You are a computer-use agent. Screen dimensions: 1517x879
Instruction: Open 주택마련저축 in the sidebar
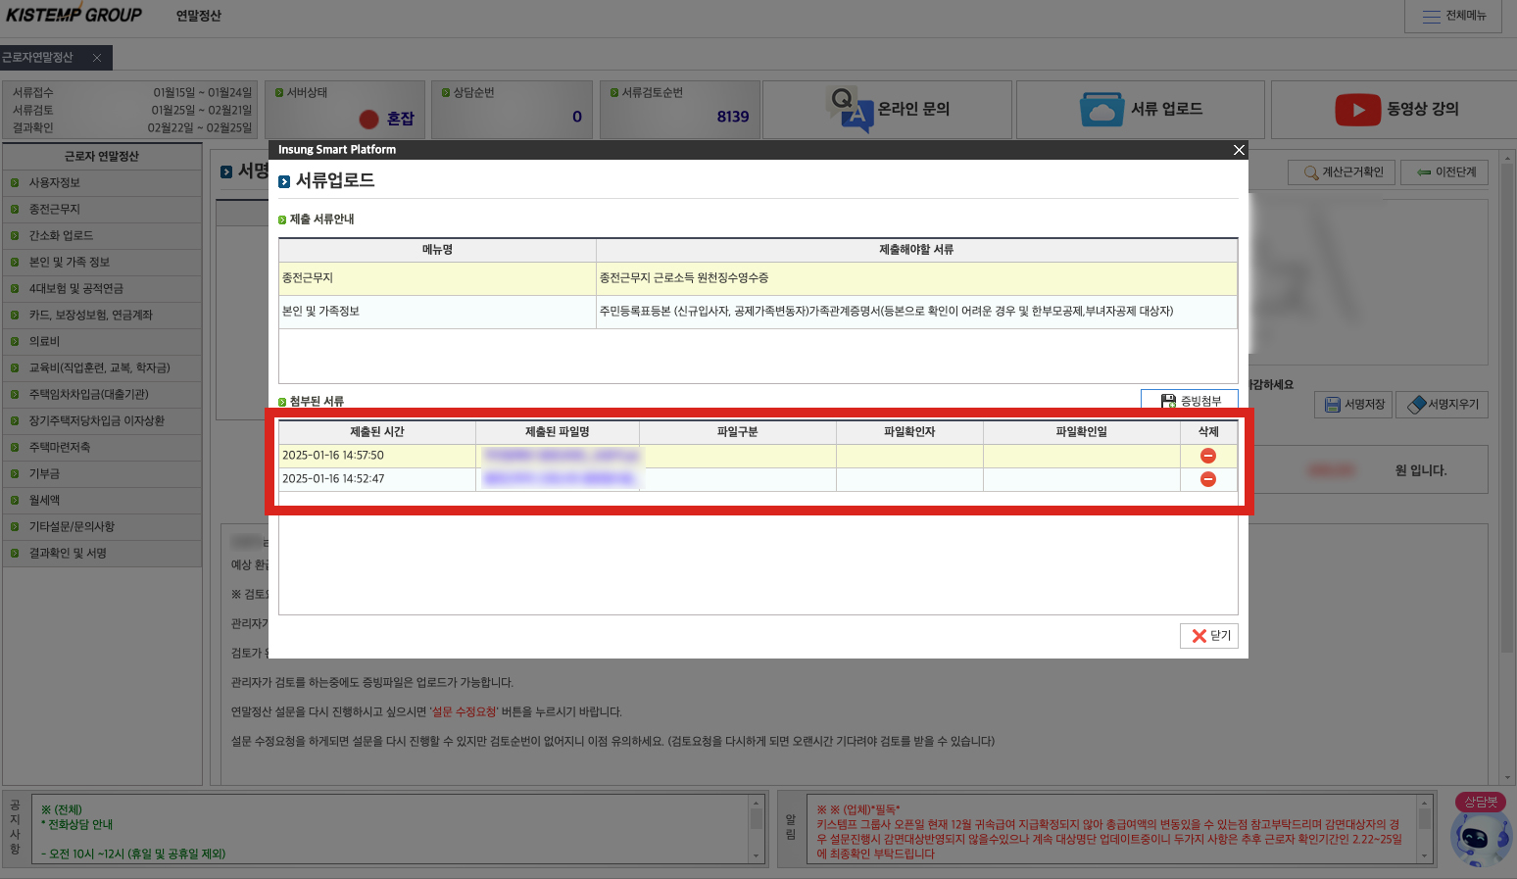(102, 448)
